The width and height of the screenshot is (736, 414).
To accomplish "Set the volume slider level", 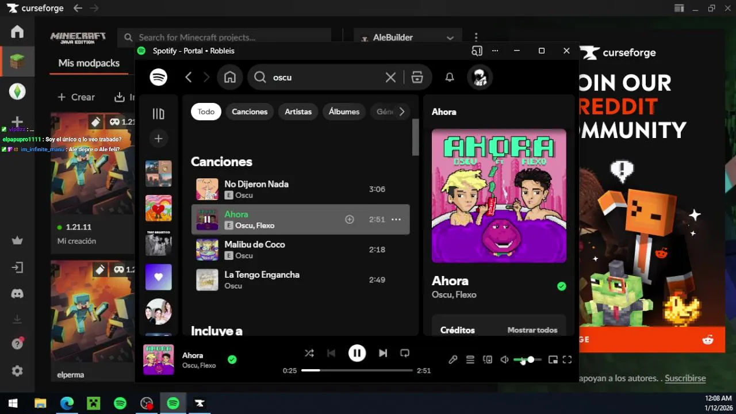I will click(x=527, y=359).
